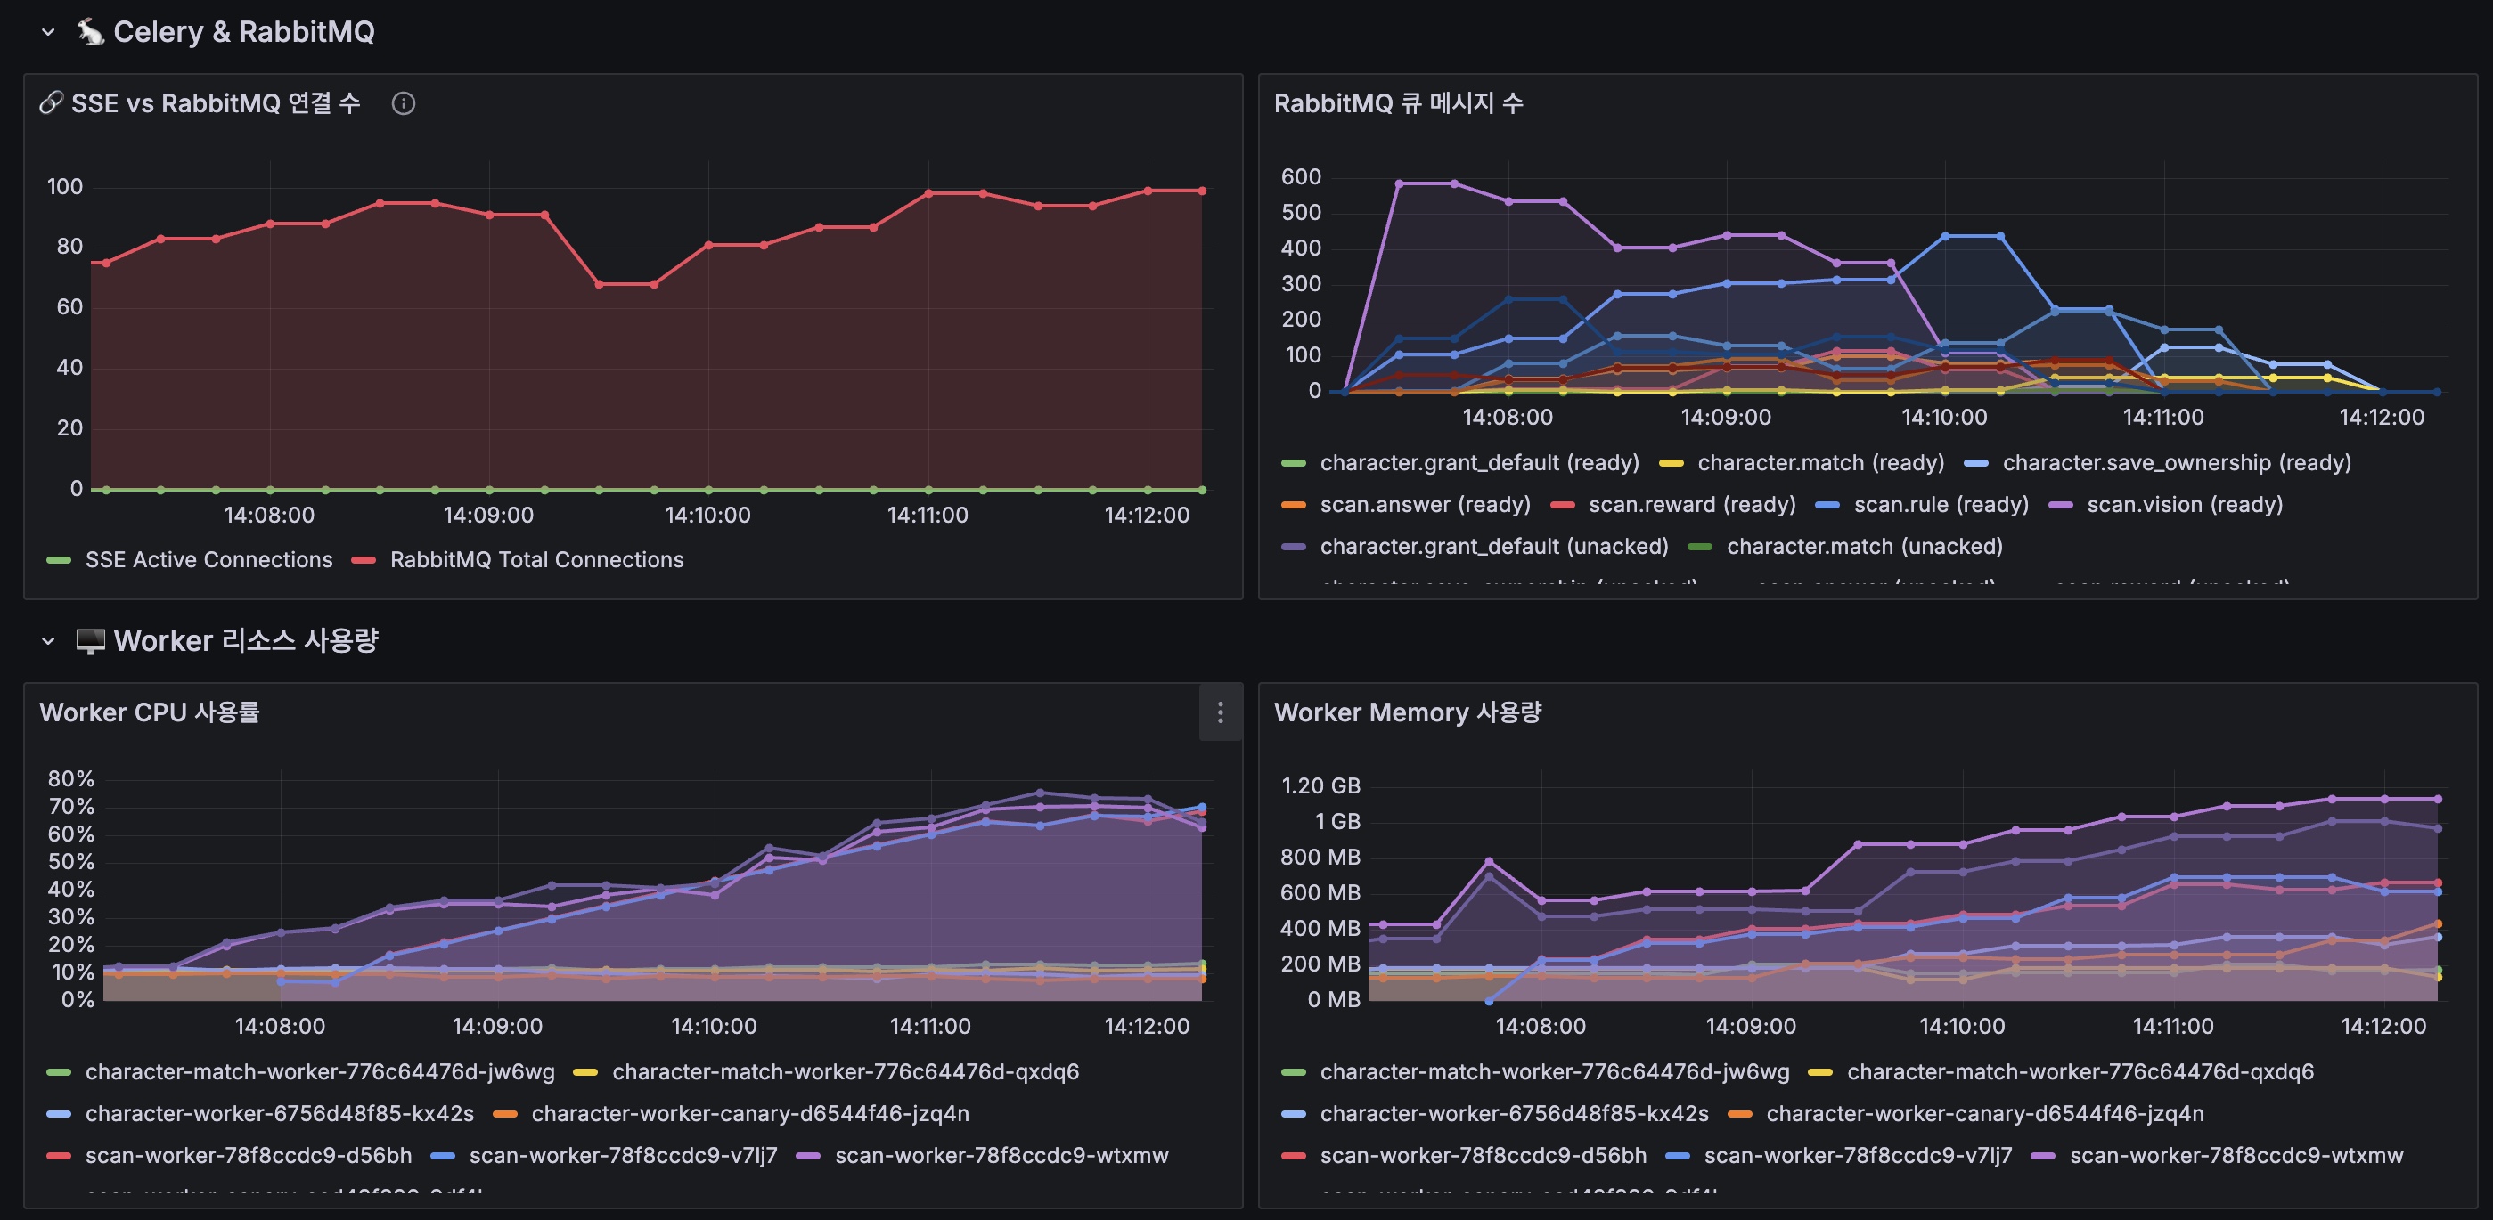
Task: Click the link icon in the SSE panel title
Action: coord(52,102)
